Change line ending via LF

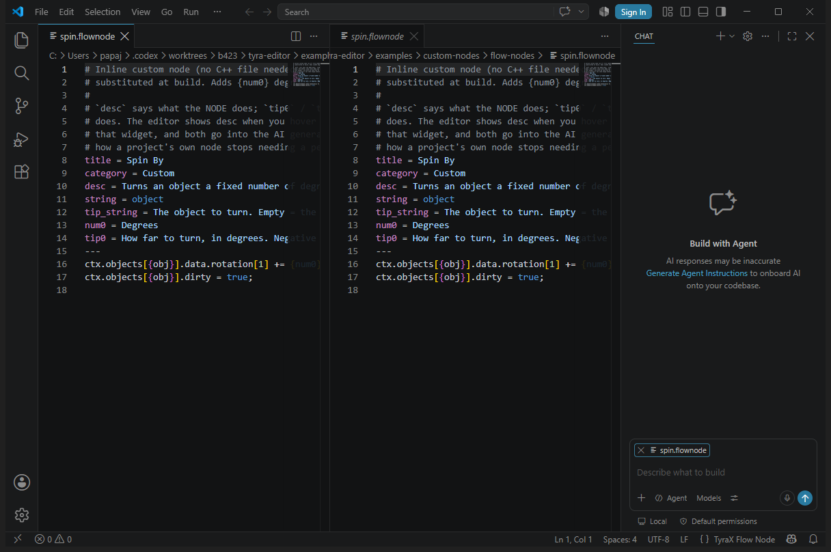(684, 539)
